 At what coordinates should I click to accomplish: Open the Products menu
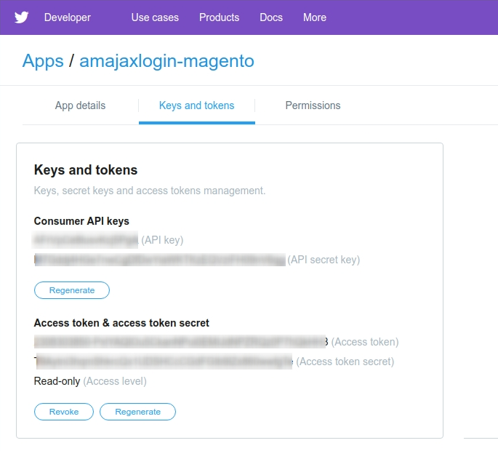(219, 17)
